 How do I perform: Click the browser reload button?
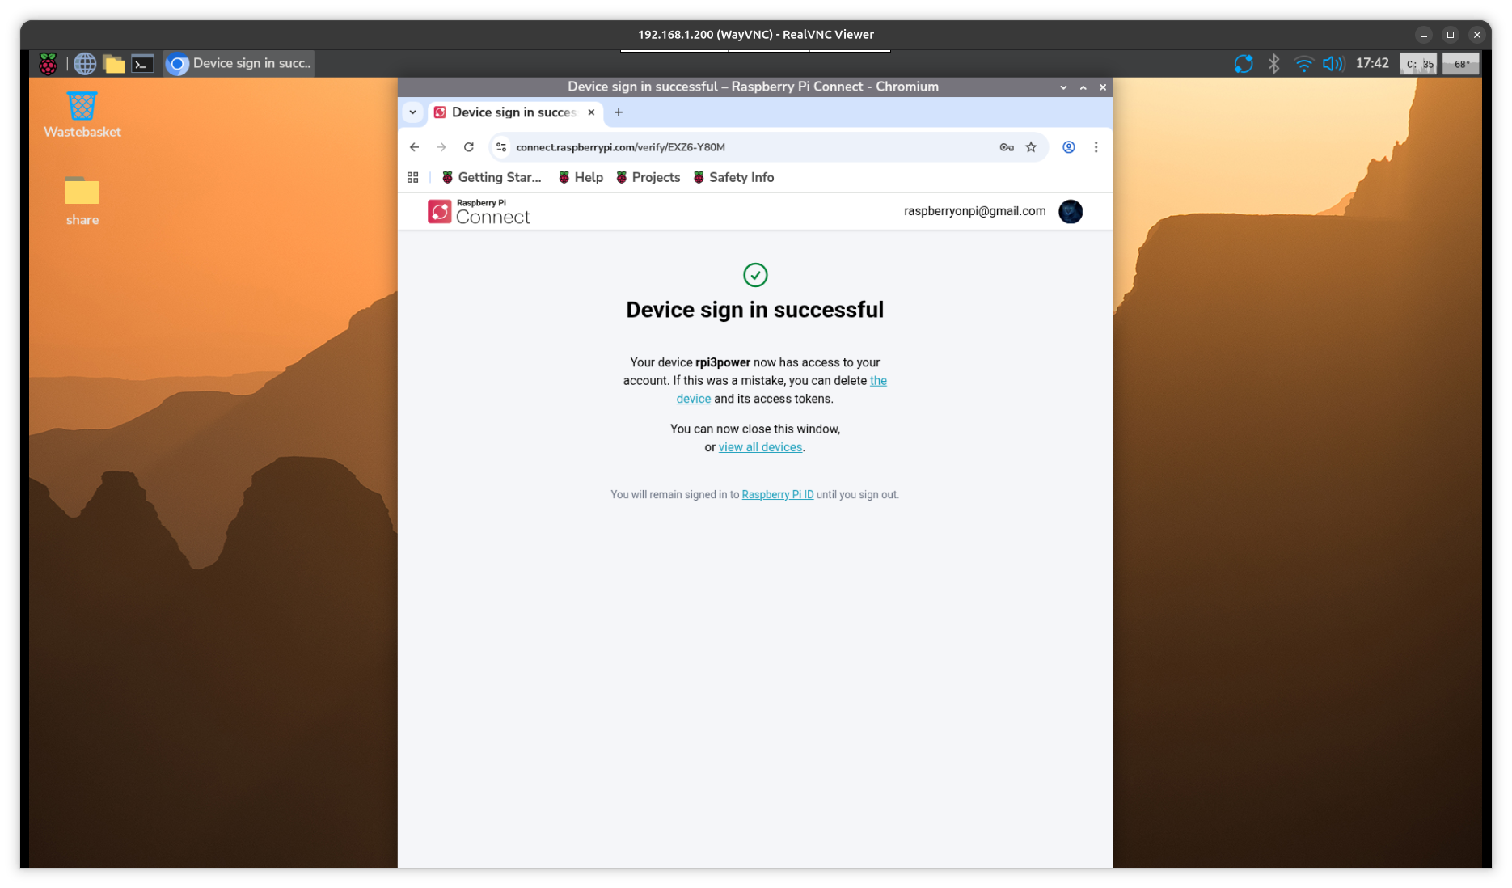(468, 147)
